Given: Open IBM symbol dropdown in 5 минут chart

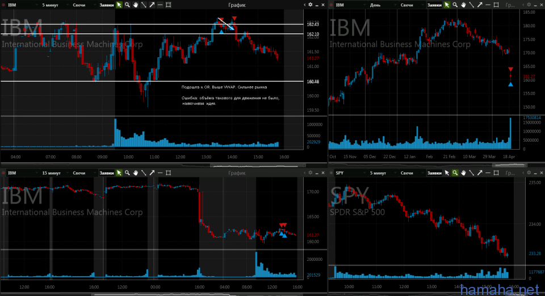Looking at the screenshot, I should coord(23,5).
